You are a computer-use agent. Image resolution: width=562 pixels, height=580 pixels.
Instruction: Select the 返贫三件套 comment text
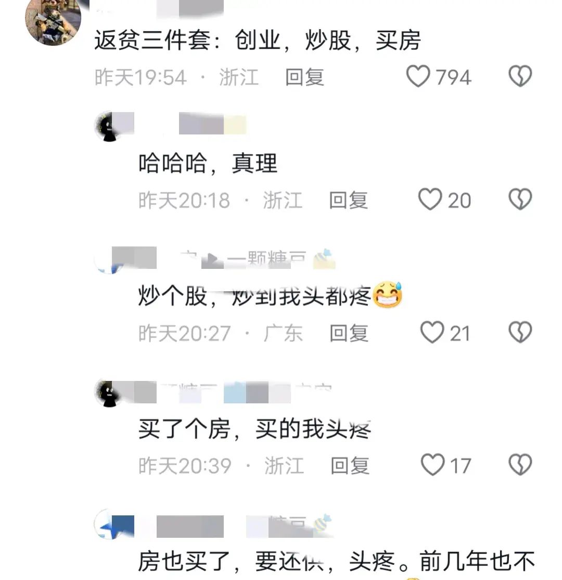click(x=258, y=40)
